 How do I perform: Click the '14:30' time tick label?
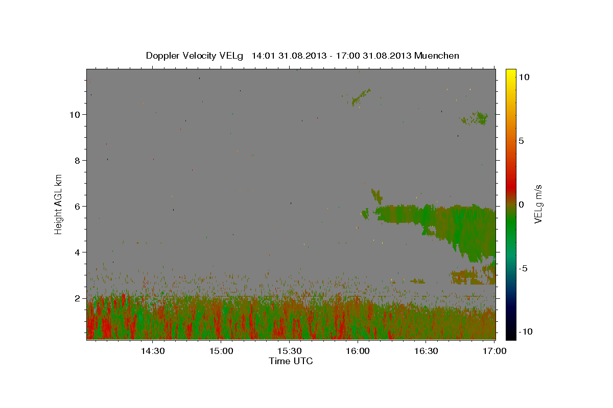pyautogui.click(x=152, y=351)
